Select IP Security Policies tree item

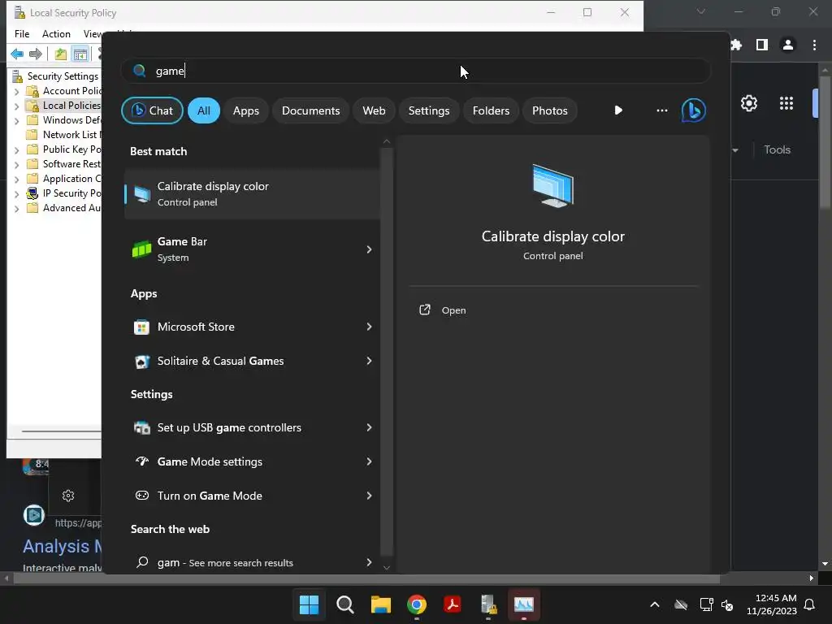71,193
